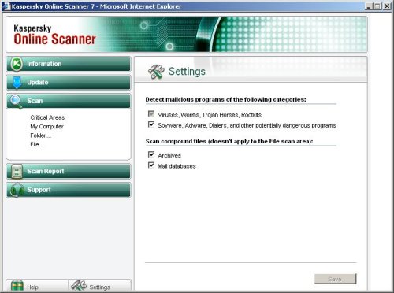This screenshot has width=394, height=293.
Task: Open the Support section
Action: pyautogui.click(x=69, y=190)
